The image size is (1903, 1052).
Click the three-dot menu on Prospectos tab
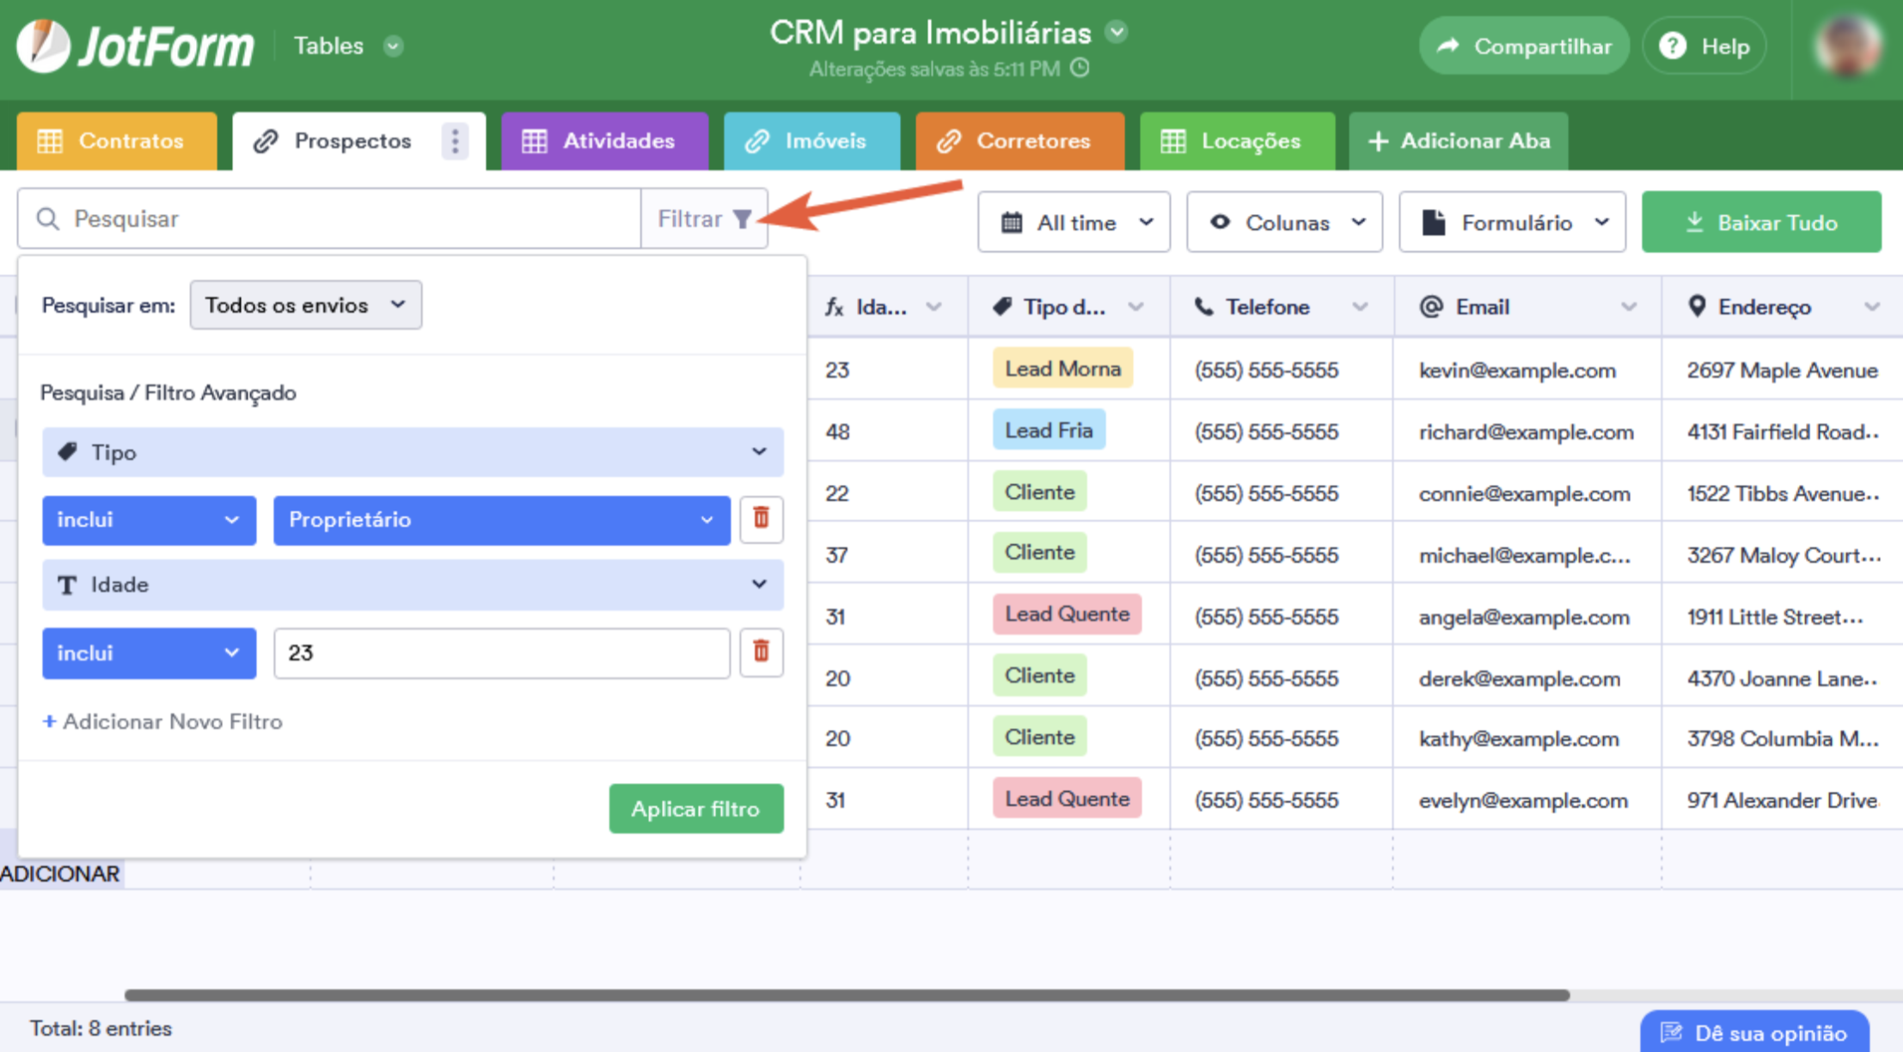[455, 141]
